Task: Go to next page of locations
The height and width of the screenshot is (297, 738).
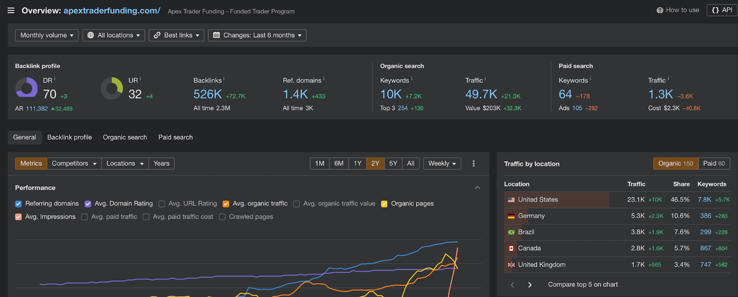Action: tap(530, 285)
